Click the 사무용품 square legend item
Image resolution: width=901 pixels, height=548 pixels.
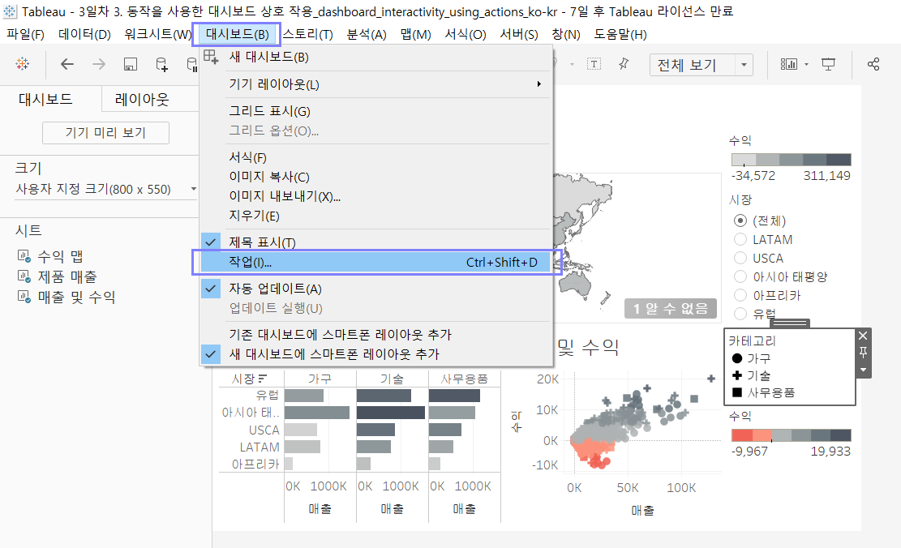click(x=764, y=392)
